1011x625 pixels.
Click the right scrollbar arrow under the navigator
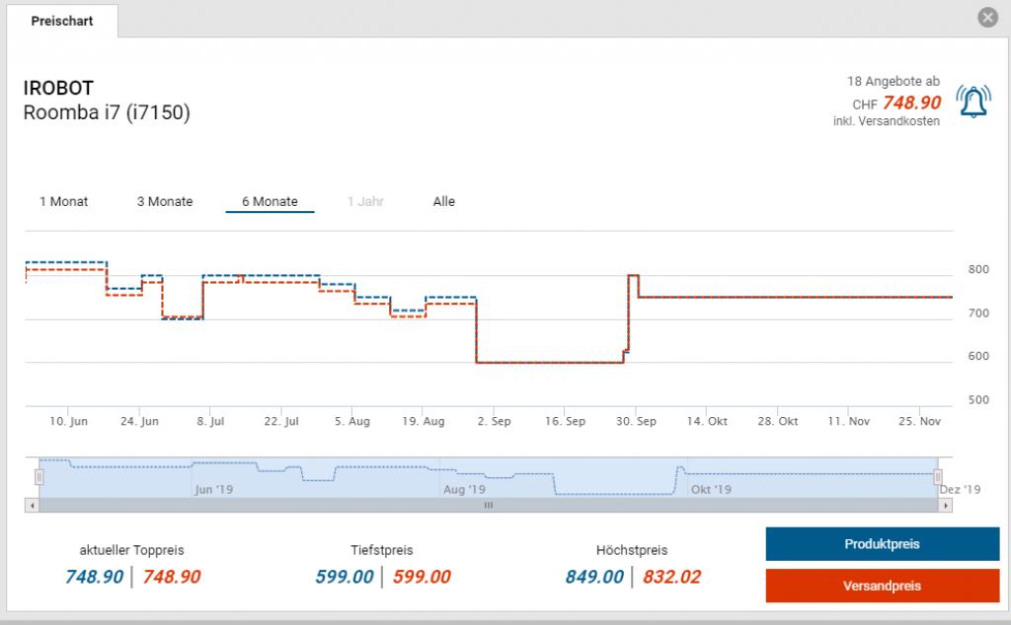tap(946, 505)
